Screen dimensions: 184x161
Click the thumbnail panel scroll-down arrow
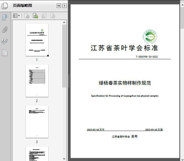(x=64, y=159)
